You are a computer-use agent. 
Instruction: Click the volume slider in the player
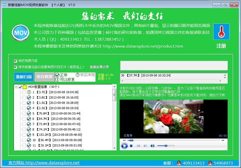coord(166,146)
